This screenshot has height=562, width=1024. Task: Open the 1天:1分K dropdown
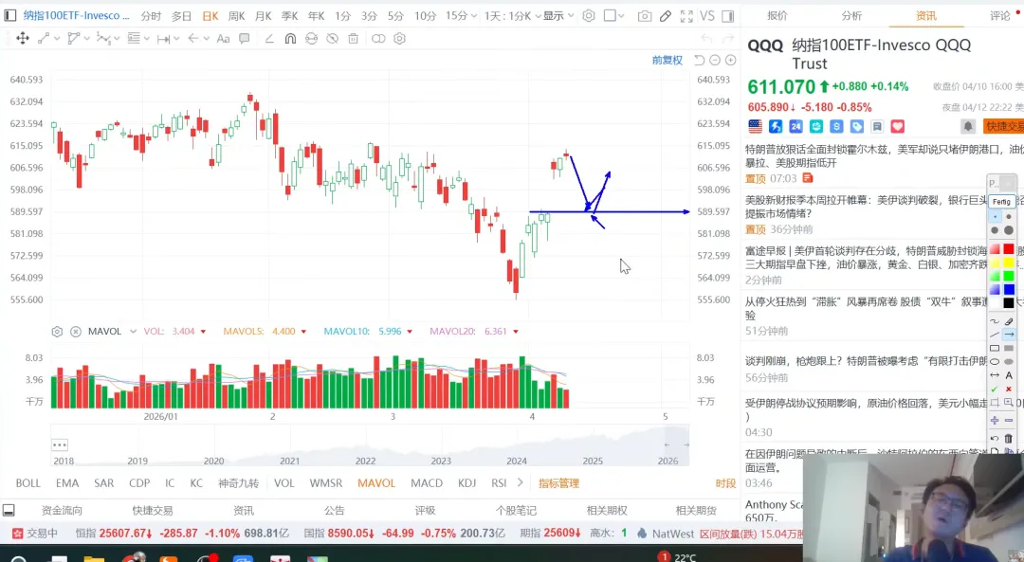(514, 16)
